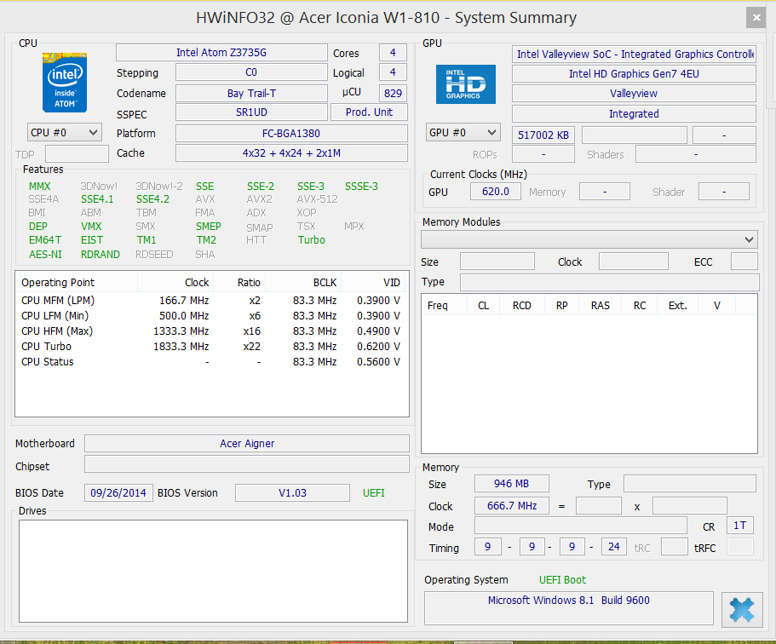
Task: Click the Memory Size 946 MB field
Action: 512,484
